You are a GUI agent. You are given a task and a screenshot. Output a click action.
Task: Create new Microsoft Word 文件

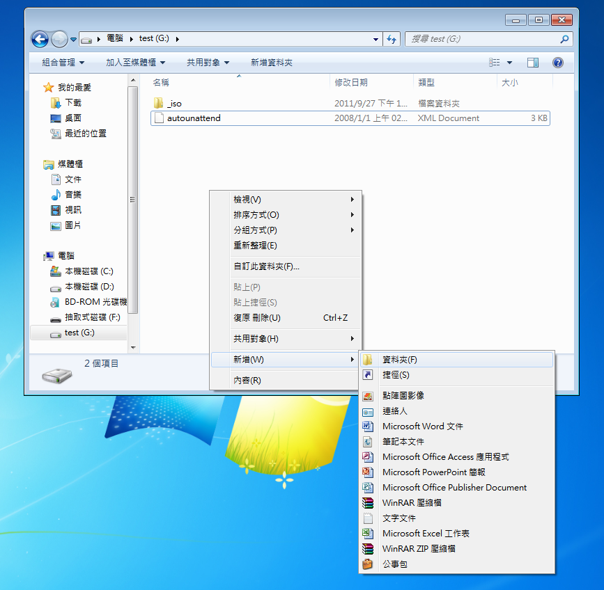457,426
